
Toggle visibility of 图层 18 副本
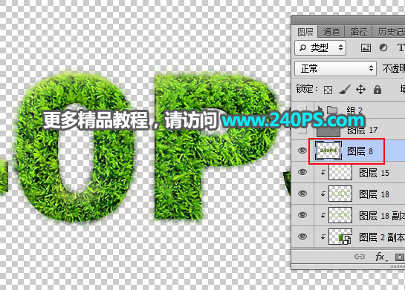(x=302, y=215)
